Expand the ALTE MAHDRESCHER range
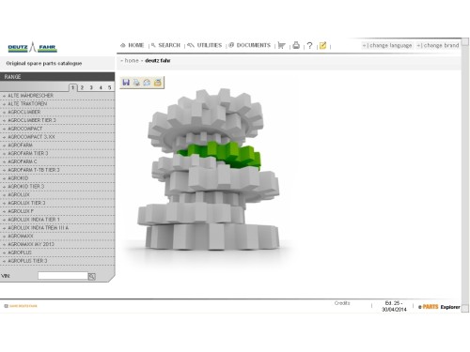The height and width of the screenshot is (352, 470). click(57, 96)
